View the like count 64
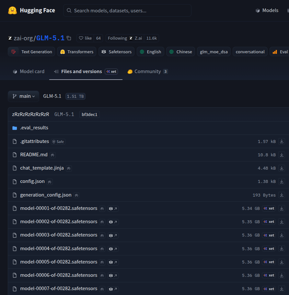Screen dimensions: 289x295 tap(98, 38)
